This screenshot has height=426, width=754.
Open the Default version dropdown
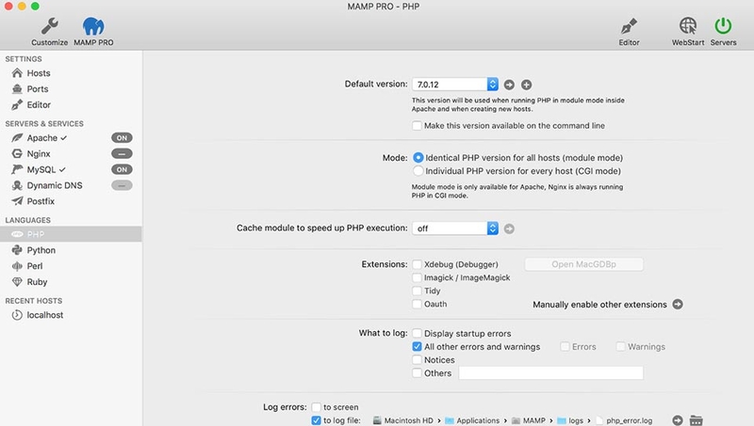point(455,84)
